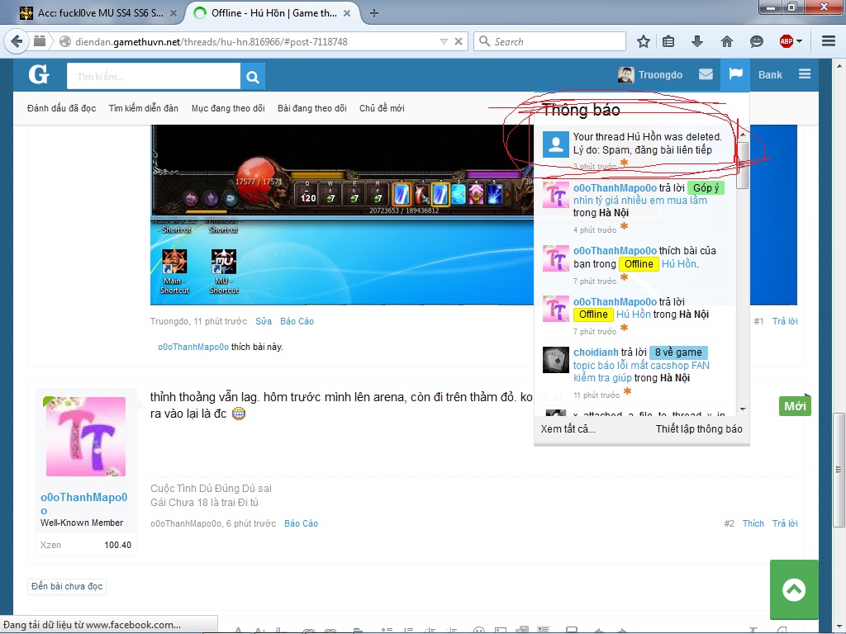Open URL bar history dropdown arrow
The image size is (846, 634).
(444, 41)
